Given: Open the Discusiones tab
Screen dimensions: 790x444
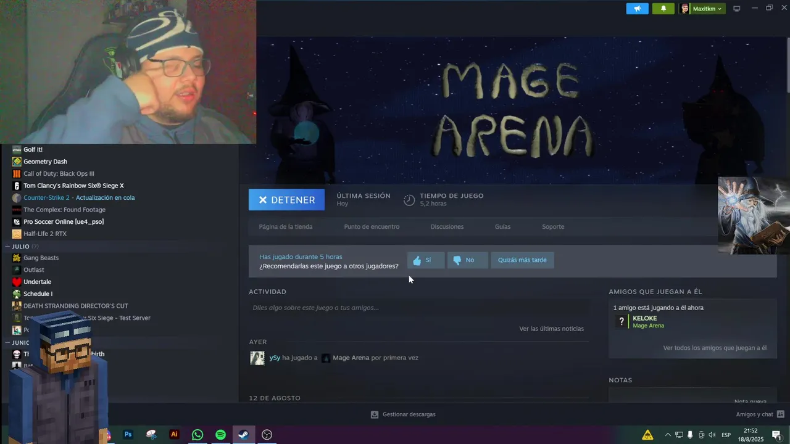Looking at the screenshot, I should 447,226.
